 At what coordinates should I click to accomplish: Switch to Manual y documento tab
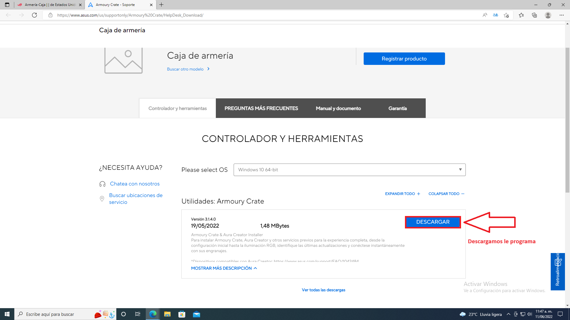click(x=338, y=108)
